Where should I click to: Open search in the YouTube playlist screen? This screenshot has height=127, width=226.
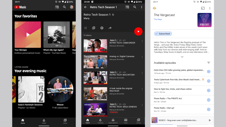135,7
